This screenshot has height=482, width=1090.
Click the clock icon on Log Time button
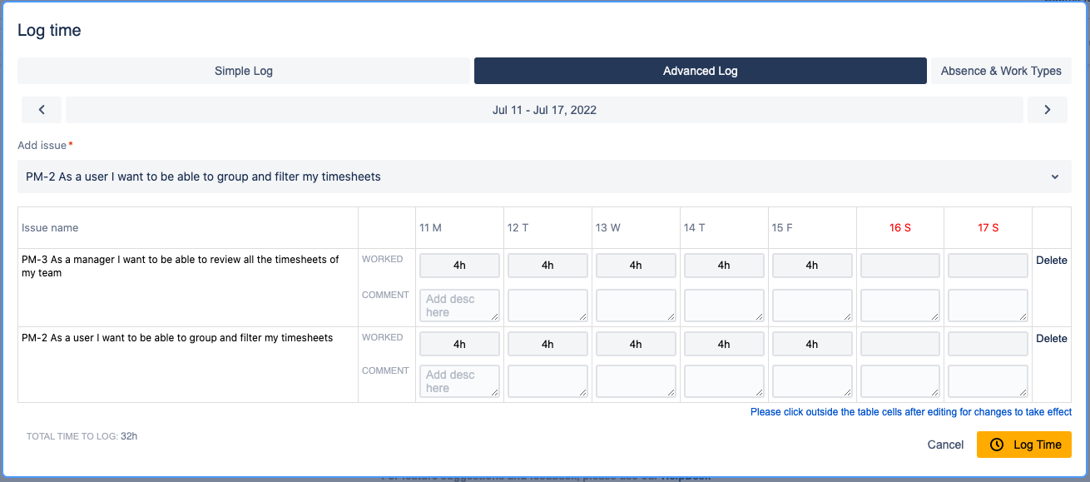click(x=997, y=445)
